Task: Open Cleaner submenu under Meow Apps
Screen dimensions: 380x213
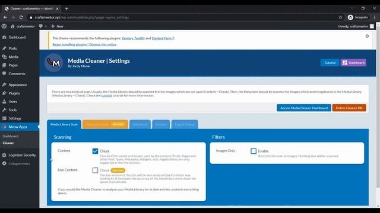Action: click(8, 143)
